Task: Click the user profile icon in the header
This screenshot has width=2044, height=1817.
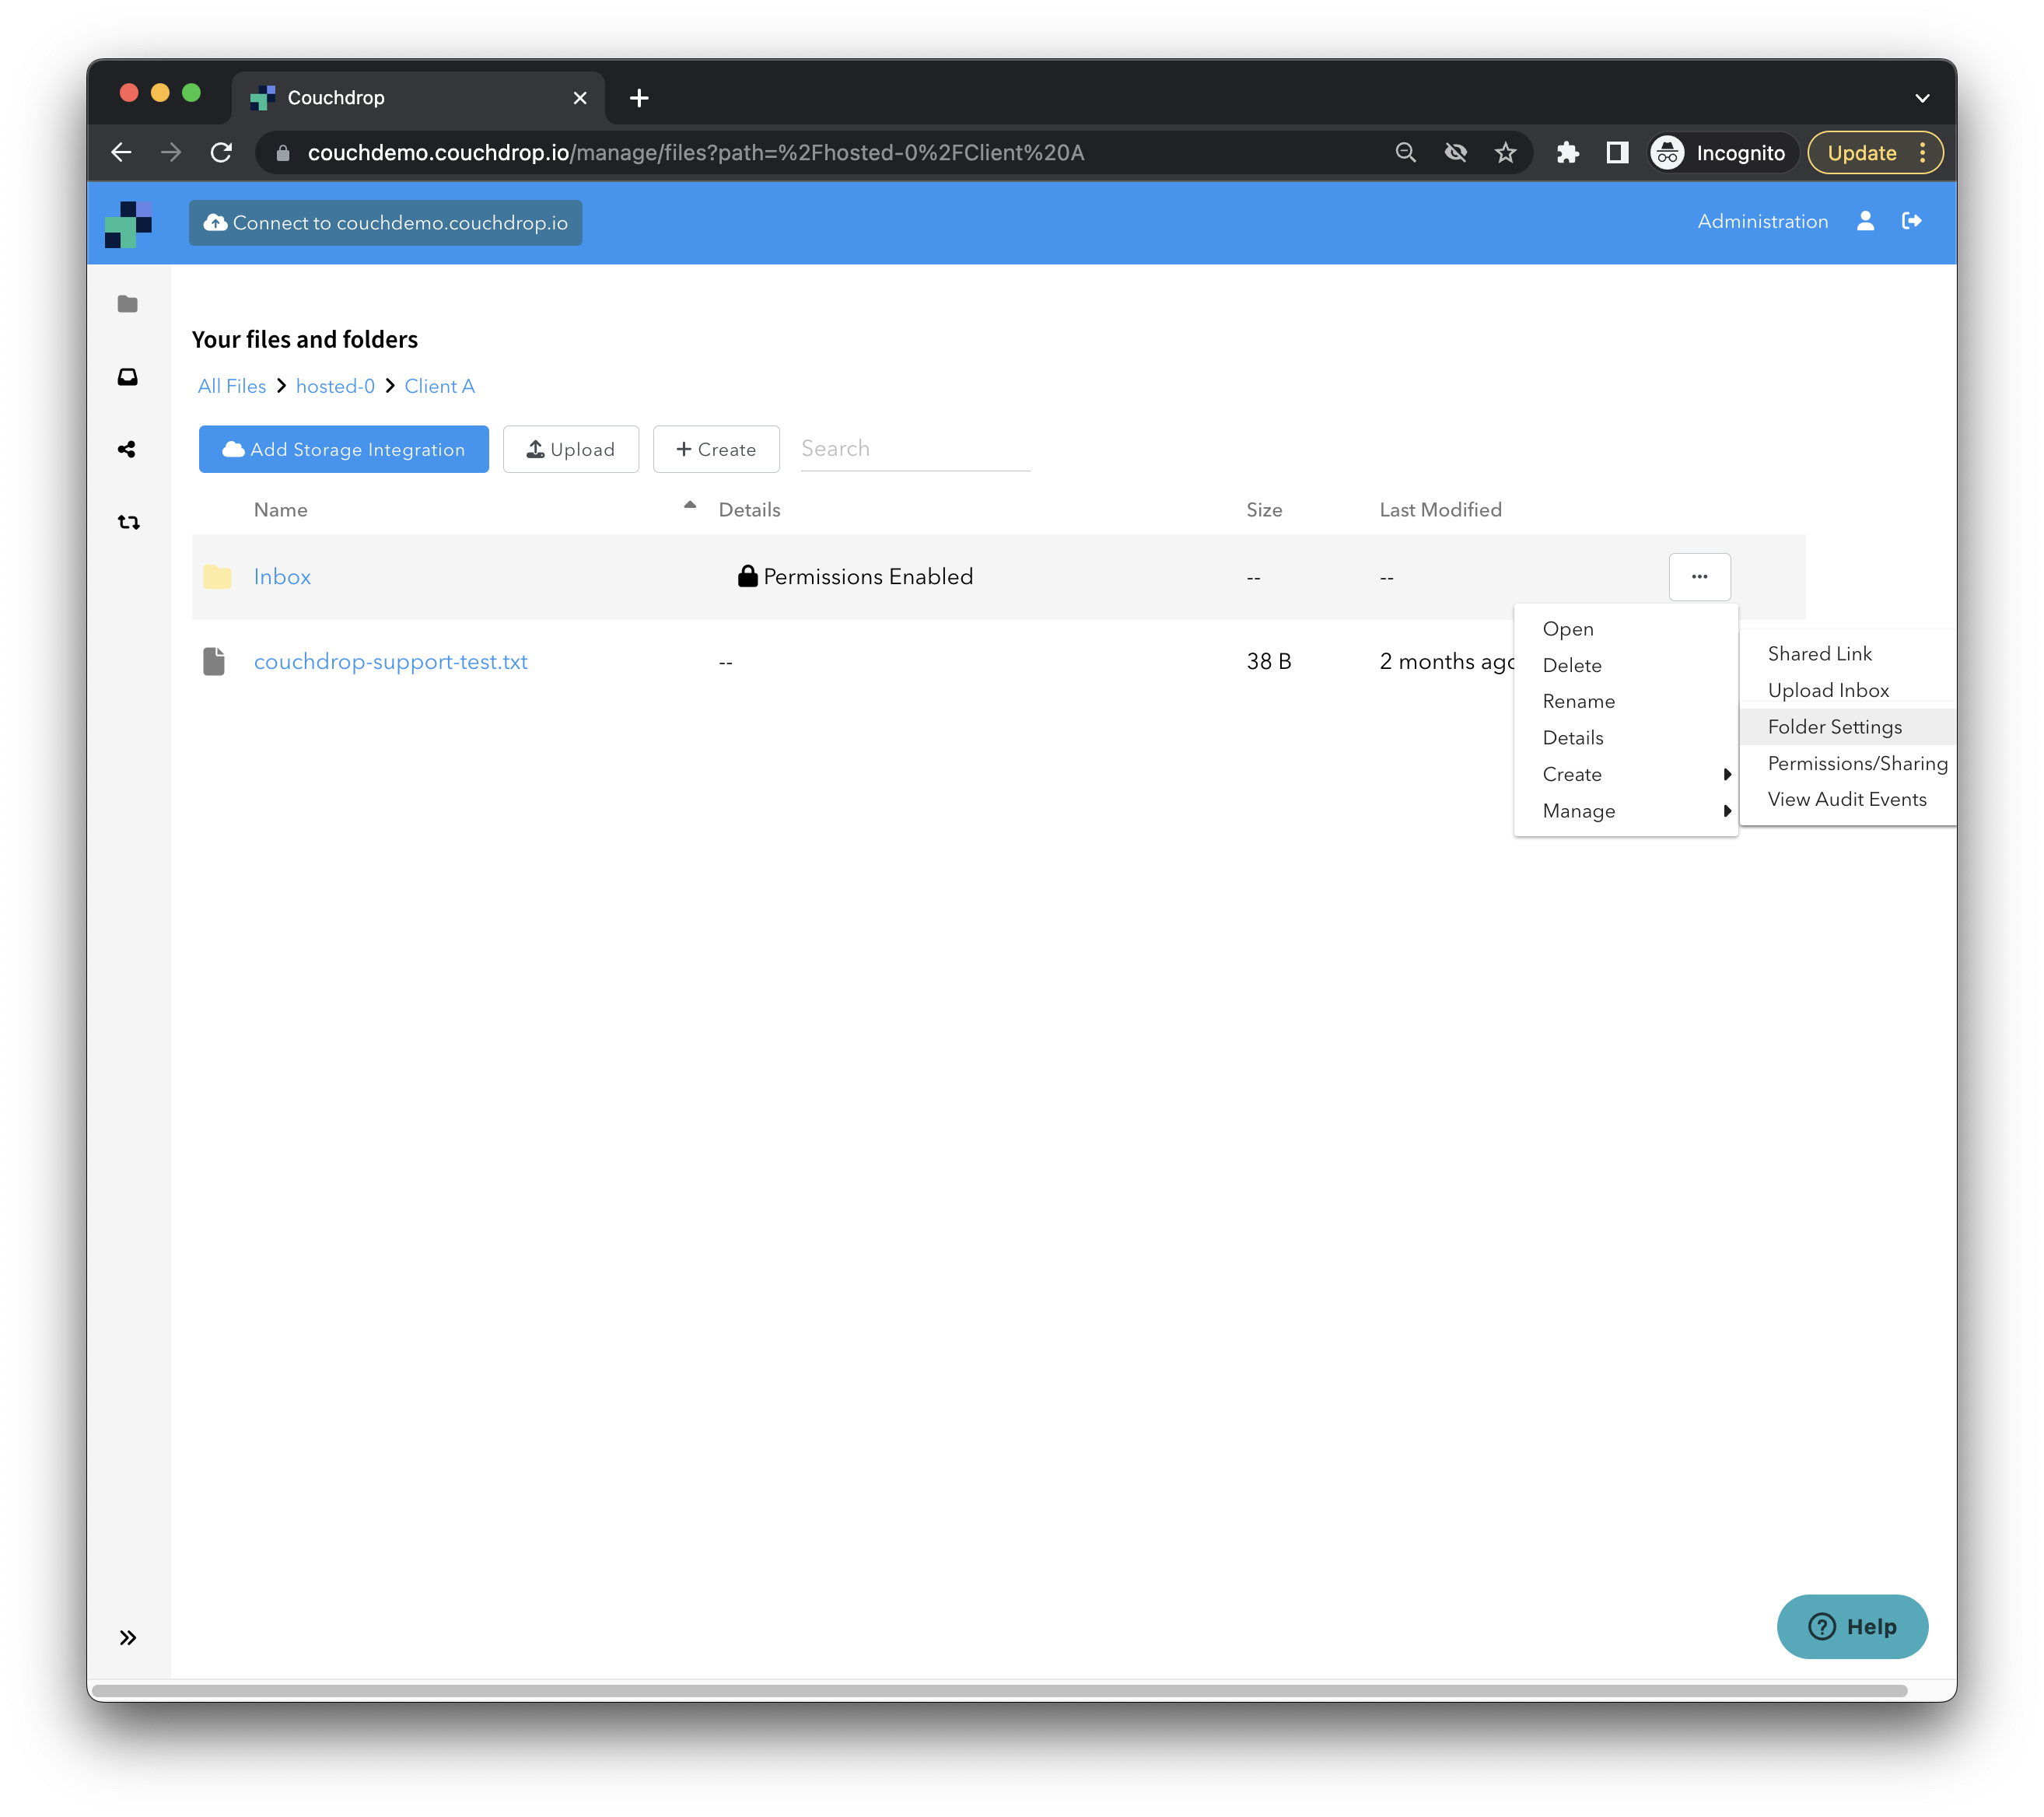Action: pyautogui.click(x=1865, y=221)
